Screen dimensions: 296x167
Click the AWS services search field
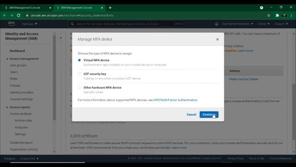pyautogui.click(x=127, y=24)
